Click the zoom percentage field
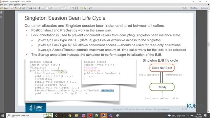Viewport: 210px width, 118px height. (64, 8)
